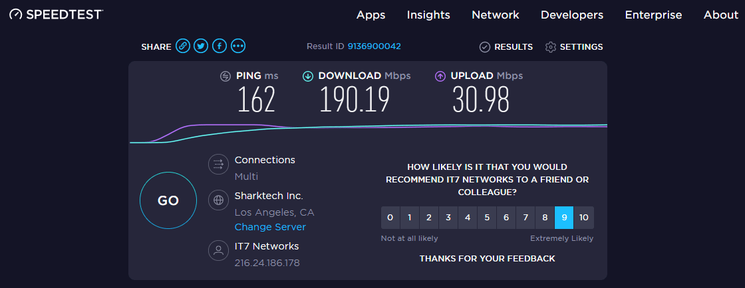Click the IT7 Networks user icon
The width and height of the screenshot is (745, 288).
click(218, 250)
